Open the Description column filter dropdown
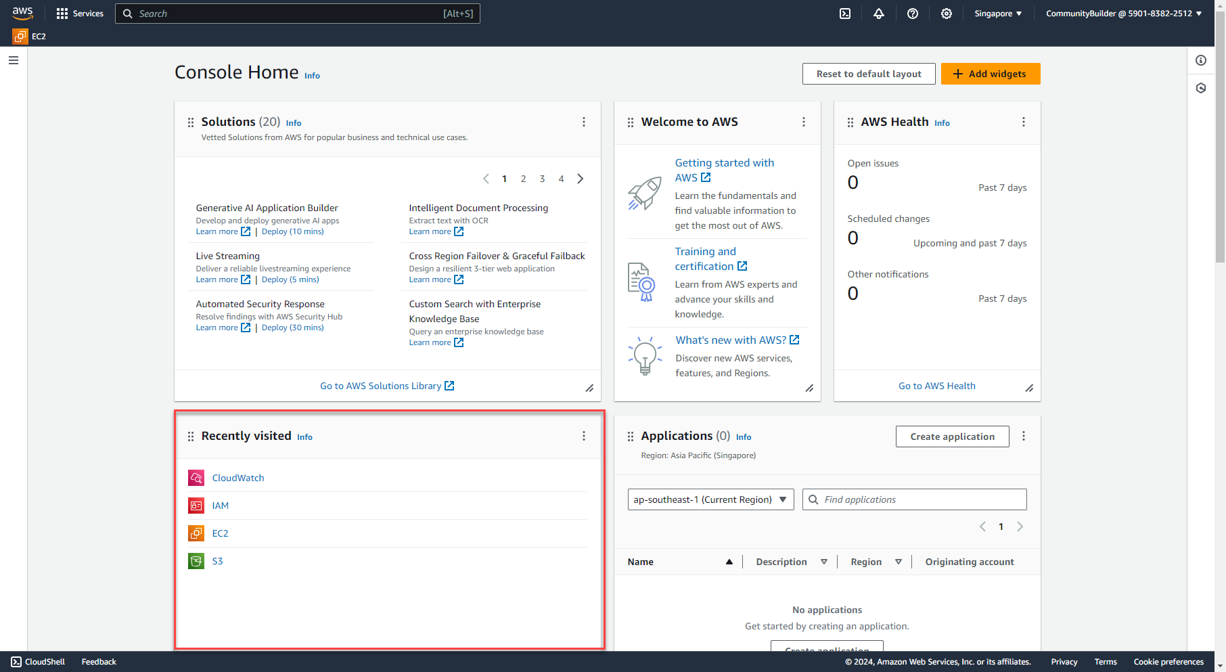The image size is (1226, 672). pos(824,562)
